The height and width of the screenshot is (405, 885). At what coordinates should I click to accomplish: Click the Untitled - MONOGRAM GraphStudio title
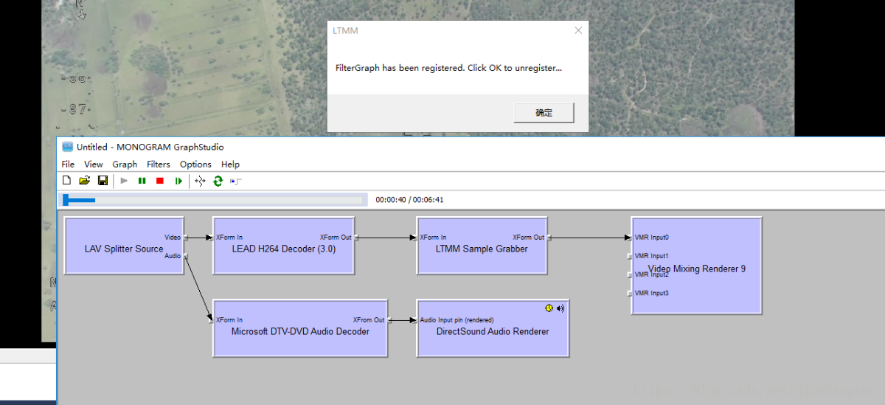coord(150,147)
